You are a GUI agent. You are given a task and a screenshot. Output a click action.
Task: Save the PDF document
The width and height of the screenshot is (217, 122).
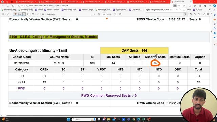click(195, 14)
